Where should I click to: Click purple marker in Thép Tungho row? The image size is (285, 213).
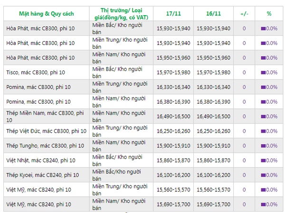pyautogui.click(x=263, y=146)
